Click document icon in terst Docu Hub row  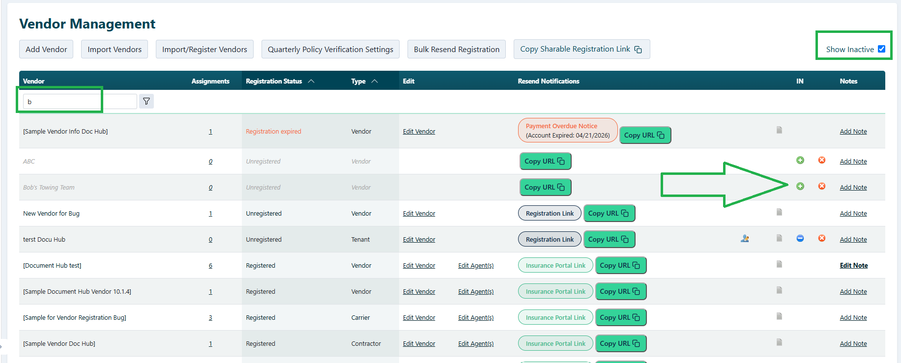pos(779,238)
